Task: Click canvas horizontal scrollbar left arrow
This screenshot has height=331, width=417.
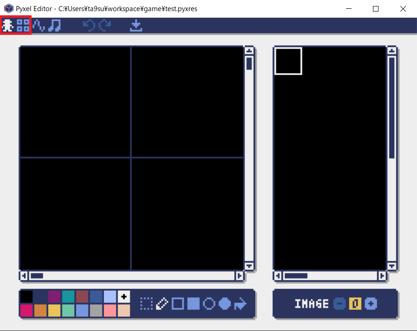Action: click(24, 276)
